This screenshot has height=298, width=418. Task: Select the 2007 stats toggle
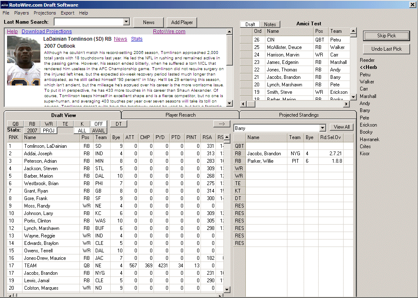32,131
